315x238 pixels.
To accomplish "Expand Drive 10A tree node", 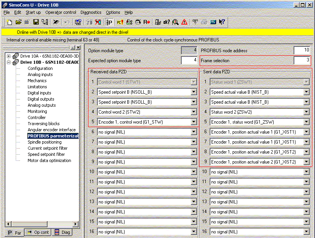I will click(8, 56).
